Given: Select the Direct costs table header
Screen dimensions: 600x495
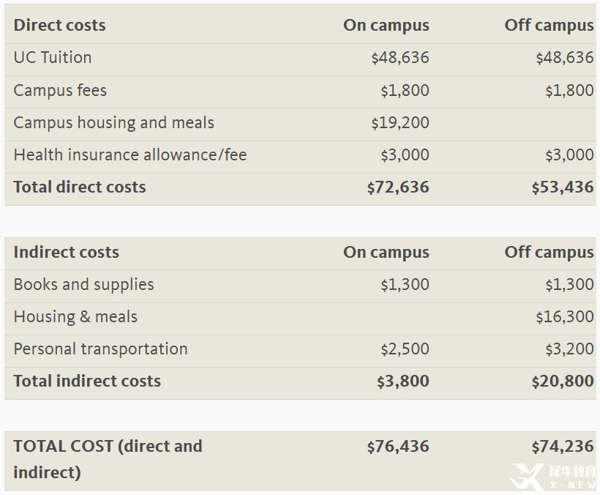Looking at the screenshot, I should pyautogui.click(x=60, y=26).
